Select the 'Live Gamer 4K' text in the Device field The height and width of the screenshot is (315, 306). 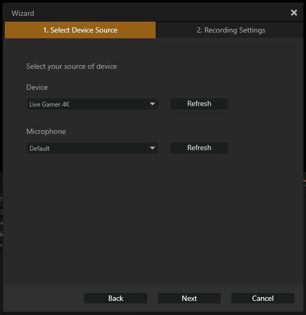(x=49, y=104)
